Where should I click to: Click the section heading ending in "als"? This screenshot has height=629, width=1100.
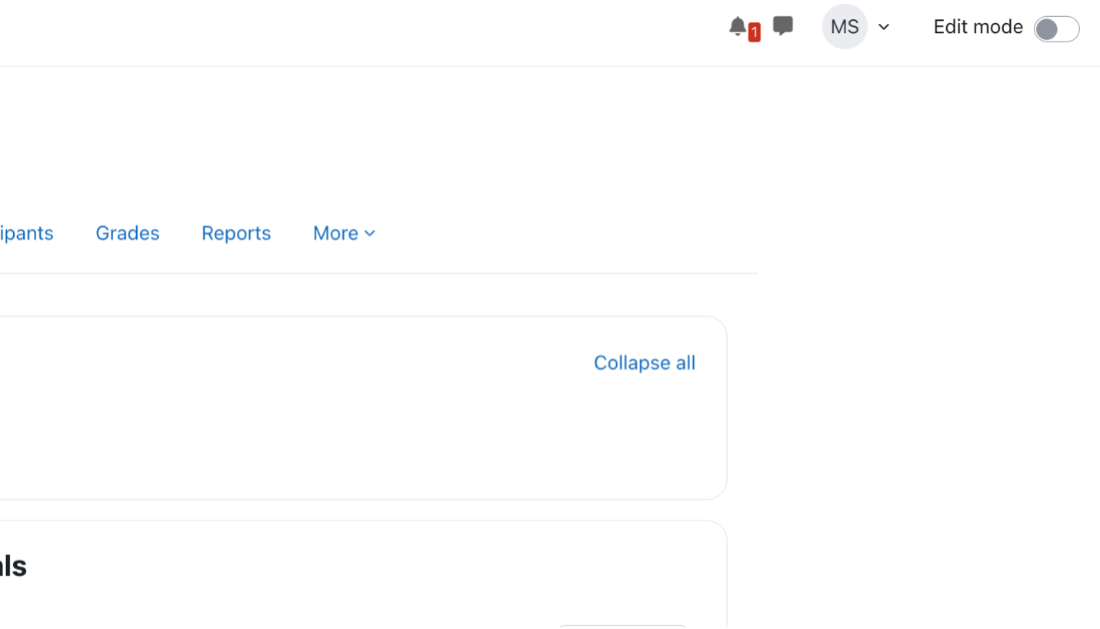pyautogui.click(x=13, y=566)
